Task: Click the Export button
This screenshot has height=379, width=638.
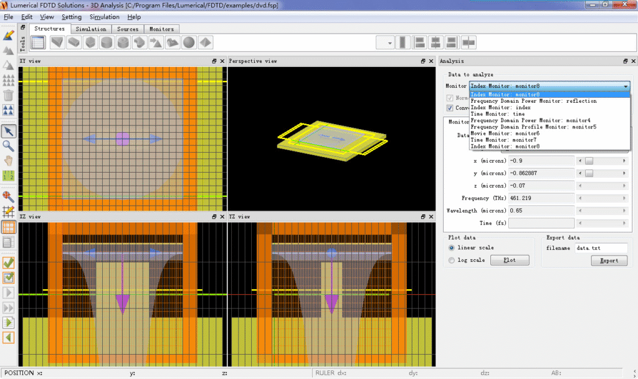Action: tap(609, 261)
